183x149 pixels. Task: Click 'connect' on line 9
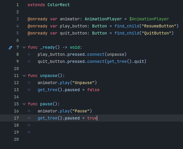pyautogui.click(x=96, y=61)
